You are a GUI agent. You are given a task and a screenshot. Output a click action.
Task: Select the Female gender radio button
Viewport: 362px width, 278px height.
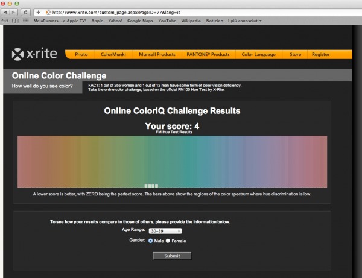point(168,241)
